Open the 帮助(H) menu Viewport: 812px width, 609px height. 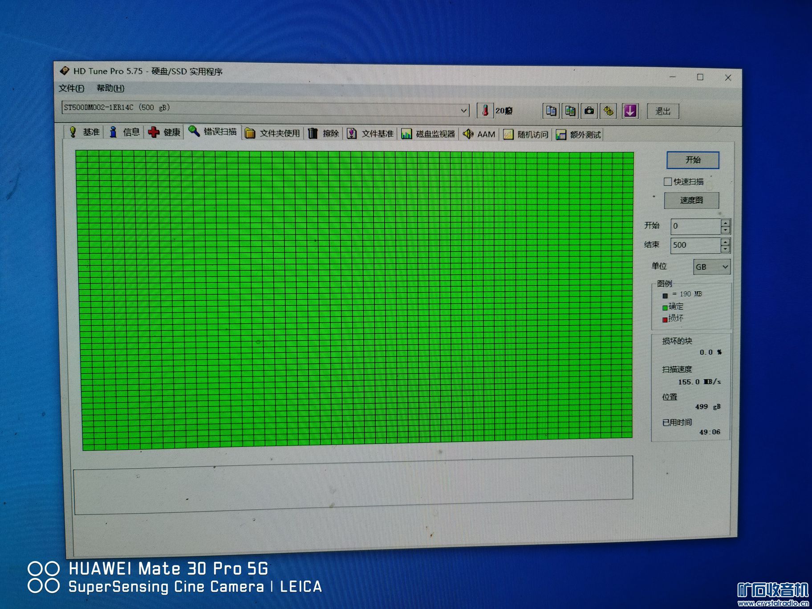tap(110, 88)
